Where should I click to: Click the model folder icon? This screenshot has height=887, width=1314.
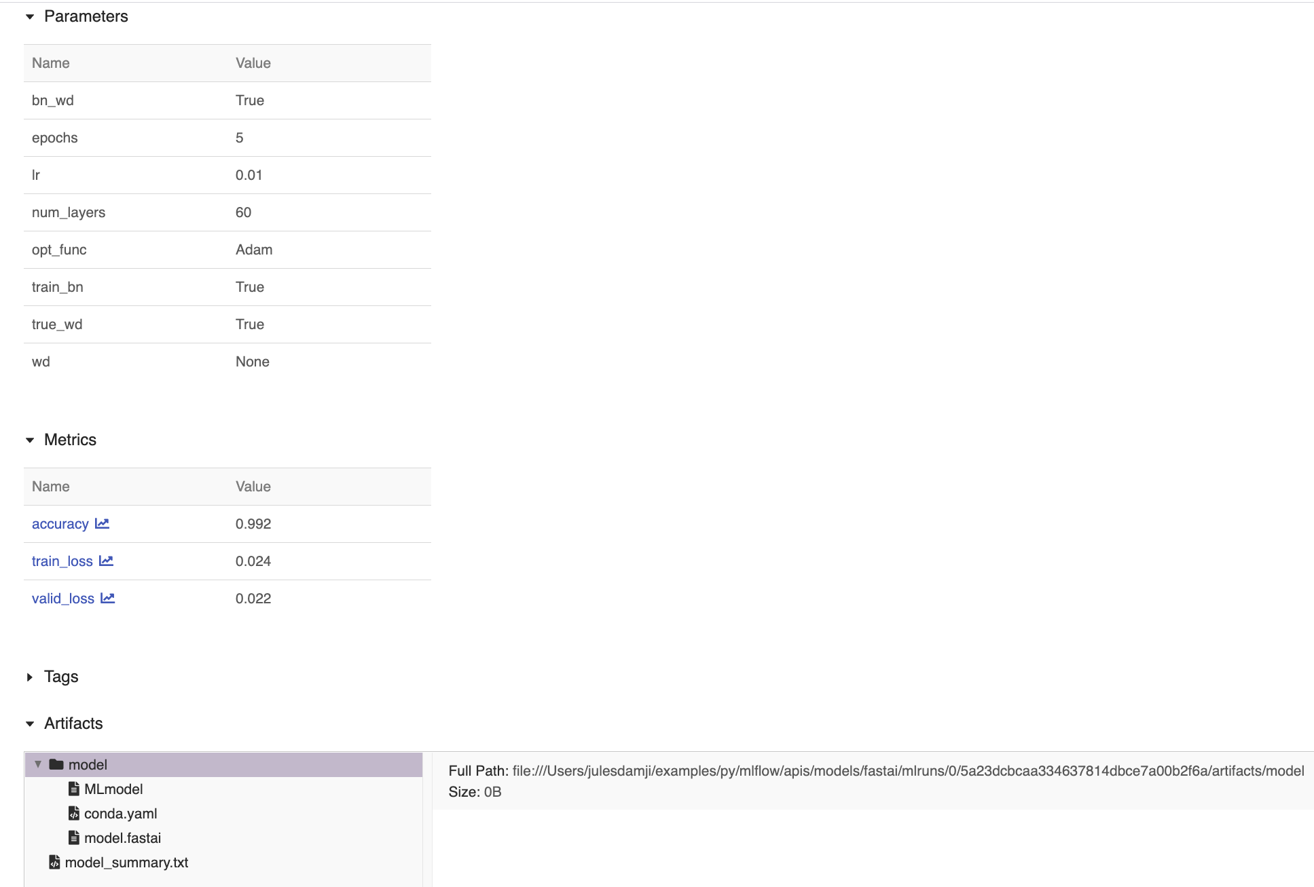click(x=56, y=764)
